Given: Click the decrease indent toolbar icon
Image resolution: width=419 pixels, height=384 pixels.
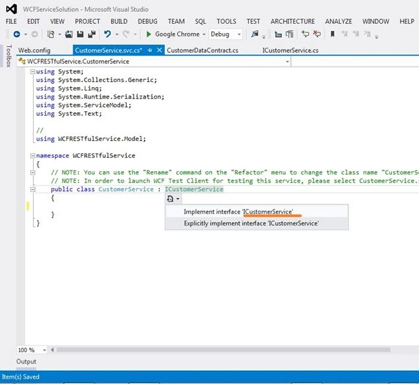Looking at the screenshot, I should click(x=278, y=34).
